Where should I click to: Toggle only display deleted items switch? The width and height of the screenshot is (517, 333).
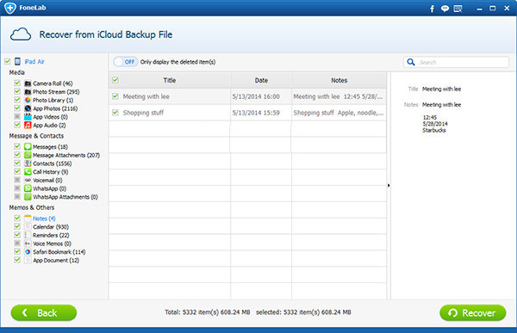(x=126, y=62)
